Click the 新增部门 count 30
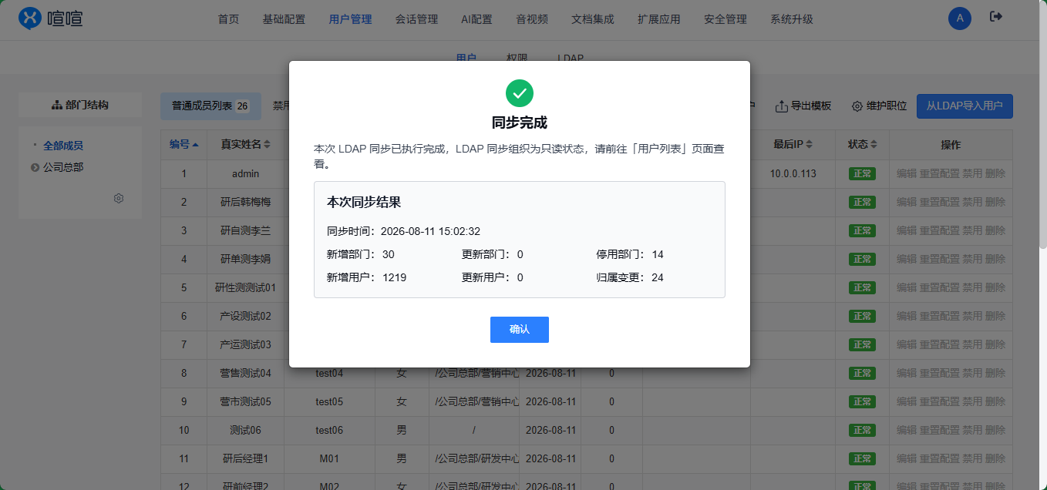The image size is (1047, 490). 388,254
